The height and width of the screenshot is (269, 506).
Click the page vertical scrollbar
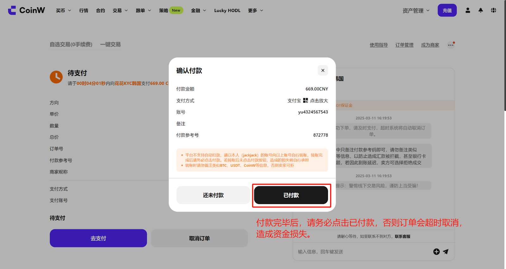pos(505,56)
